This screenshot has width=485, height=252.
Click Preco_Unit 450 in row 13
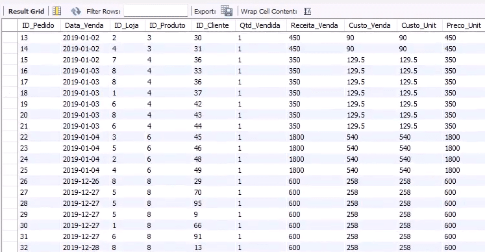pos(451,38)
